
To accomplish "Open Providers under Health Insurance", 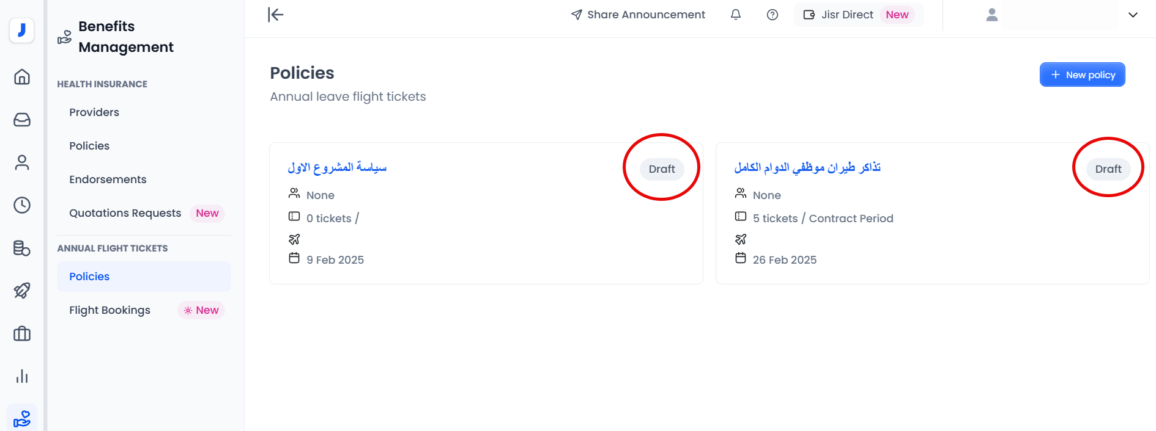I will click(94, 112).
